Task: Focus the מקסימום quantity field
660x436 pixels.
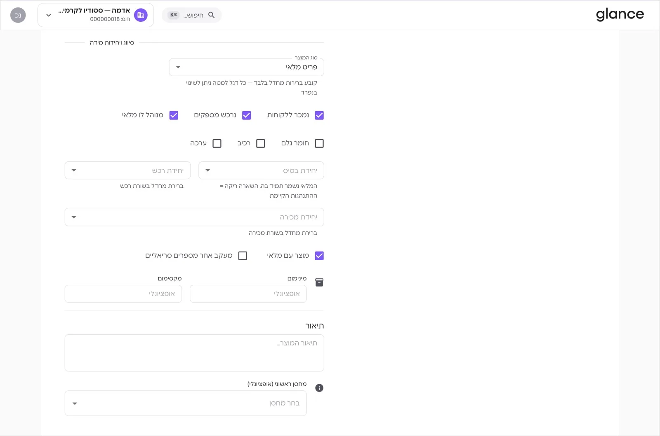Action: tap(123, 294)
